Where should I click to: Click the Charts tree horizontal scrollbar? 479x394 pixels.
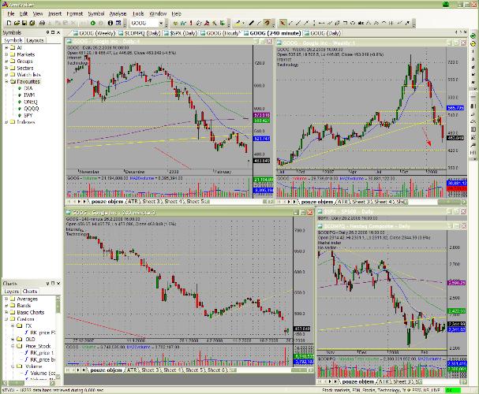click(x=29, y=382)
